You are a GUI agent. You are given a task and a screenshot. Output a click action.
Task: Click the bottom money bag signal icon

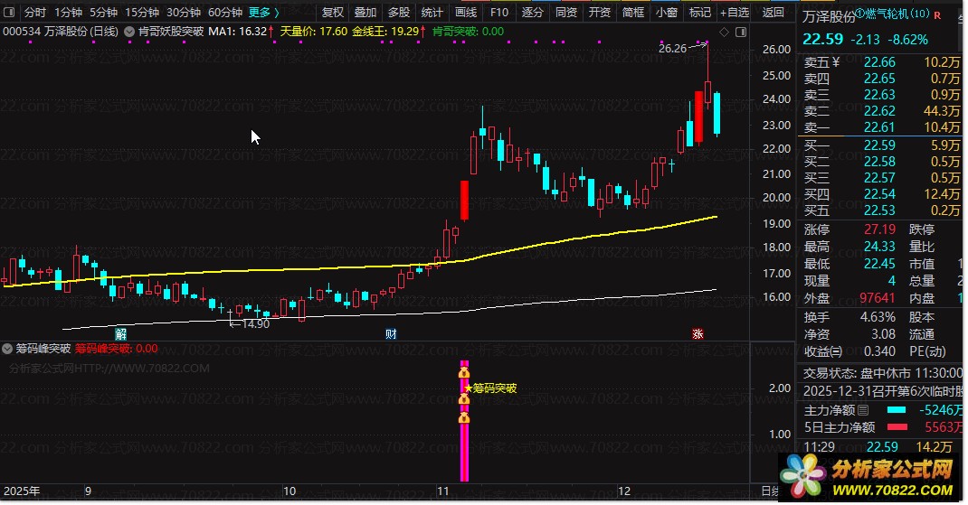point(464,418)
